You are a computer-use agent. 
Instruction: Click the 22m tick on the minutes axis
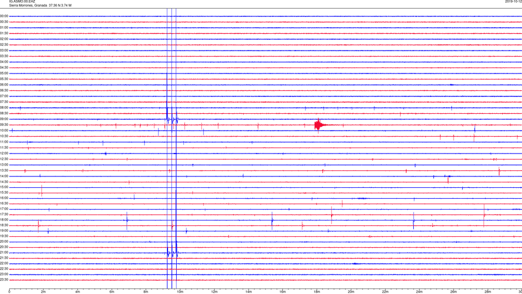pos(385,292)
